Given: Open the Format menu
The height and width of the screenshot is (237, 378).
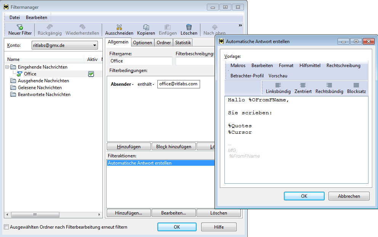Looking at the screenshot, I should (x=286, y=66).
